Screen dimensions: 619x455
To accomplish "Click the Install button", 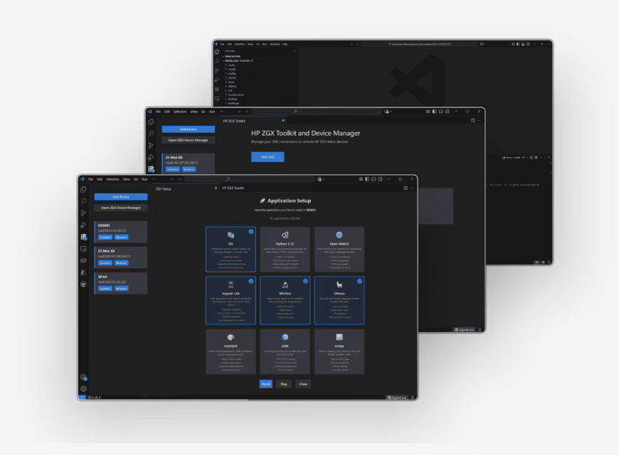I will (x=265, y=384).
